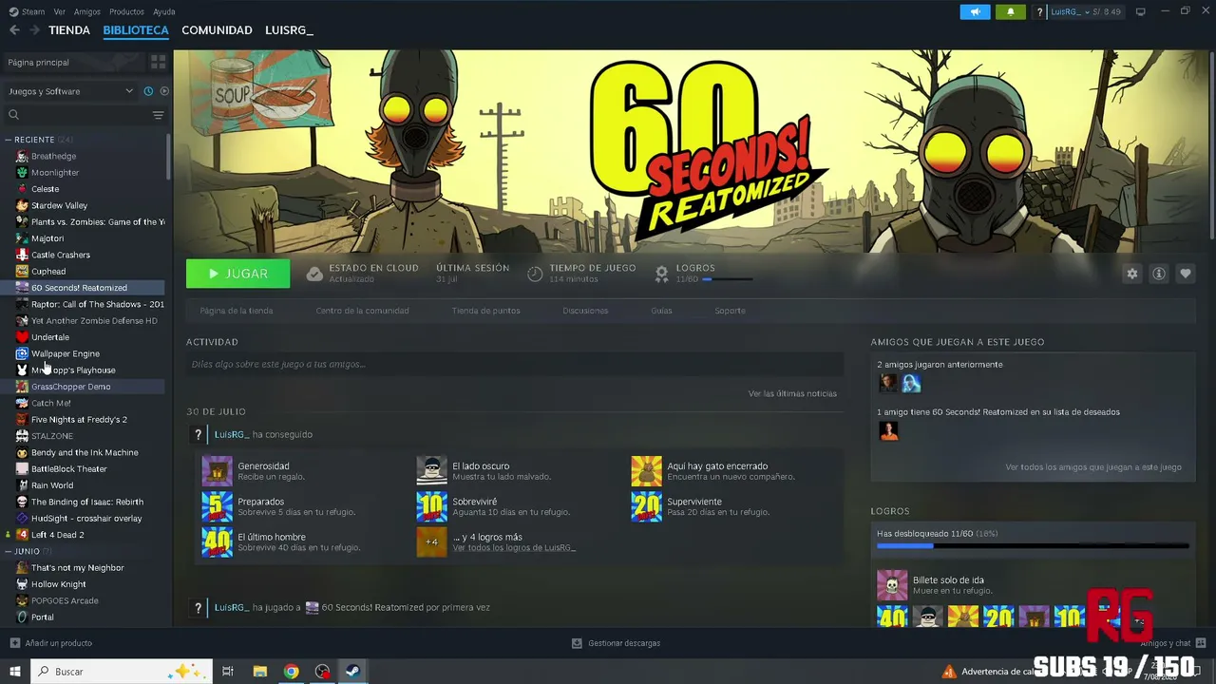Click the achievements progress bar under Has desbloqueado
The width and height of the screenshot is (1216, 684).
pos(1033,546)
